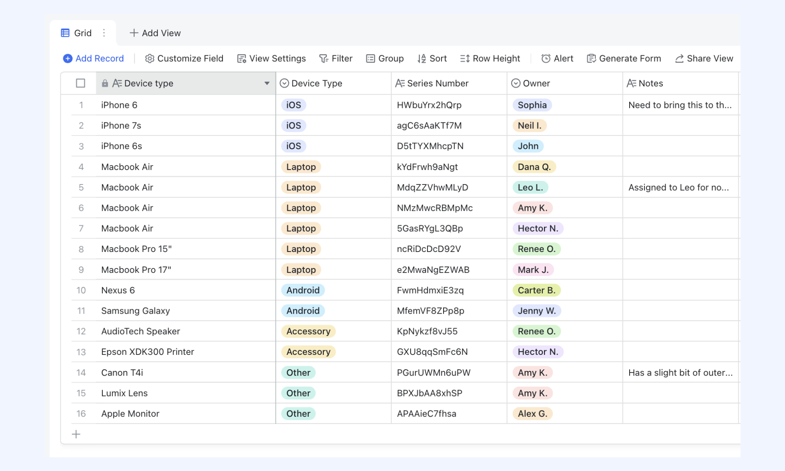Open the Group options
Screen dimensions: 785x471
click(x=385, y=58)
